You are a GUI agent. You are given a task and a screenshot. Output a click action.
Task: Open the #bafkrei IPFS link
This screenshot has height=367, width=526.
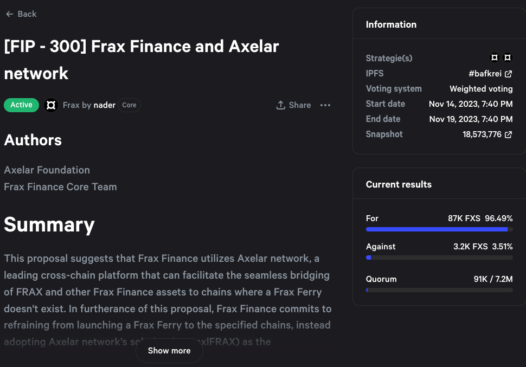pos(485,74)
